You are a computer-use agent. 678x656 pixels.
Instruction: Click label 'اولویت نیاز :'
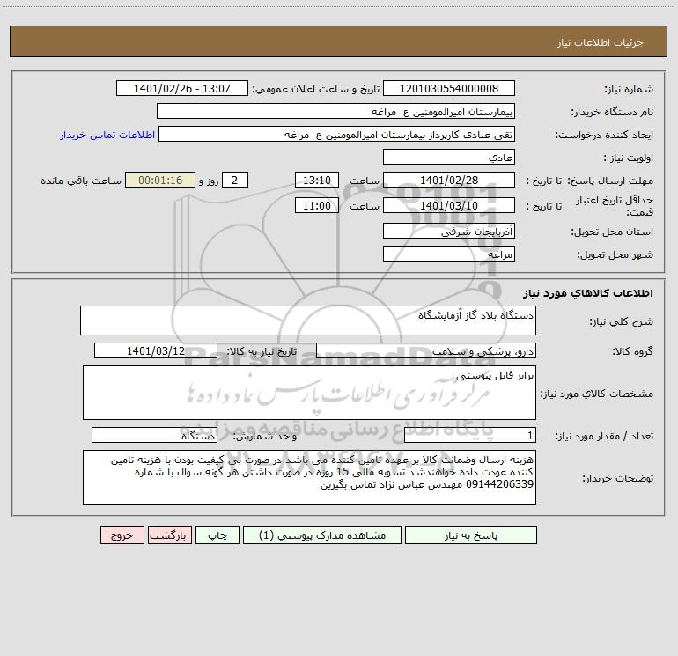pos(629,158)
